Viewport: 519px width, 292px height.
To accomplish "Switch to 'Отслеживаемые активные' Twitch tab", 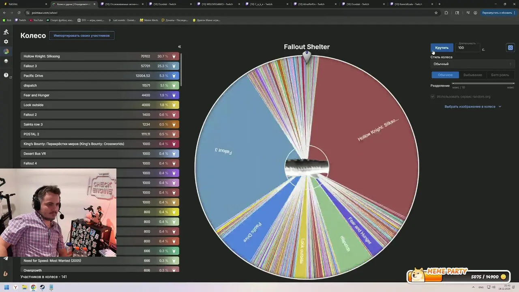I will click(x=122, y=4).
